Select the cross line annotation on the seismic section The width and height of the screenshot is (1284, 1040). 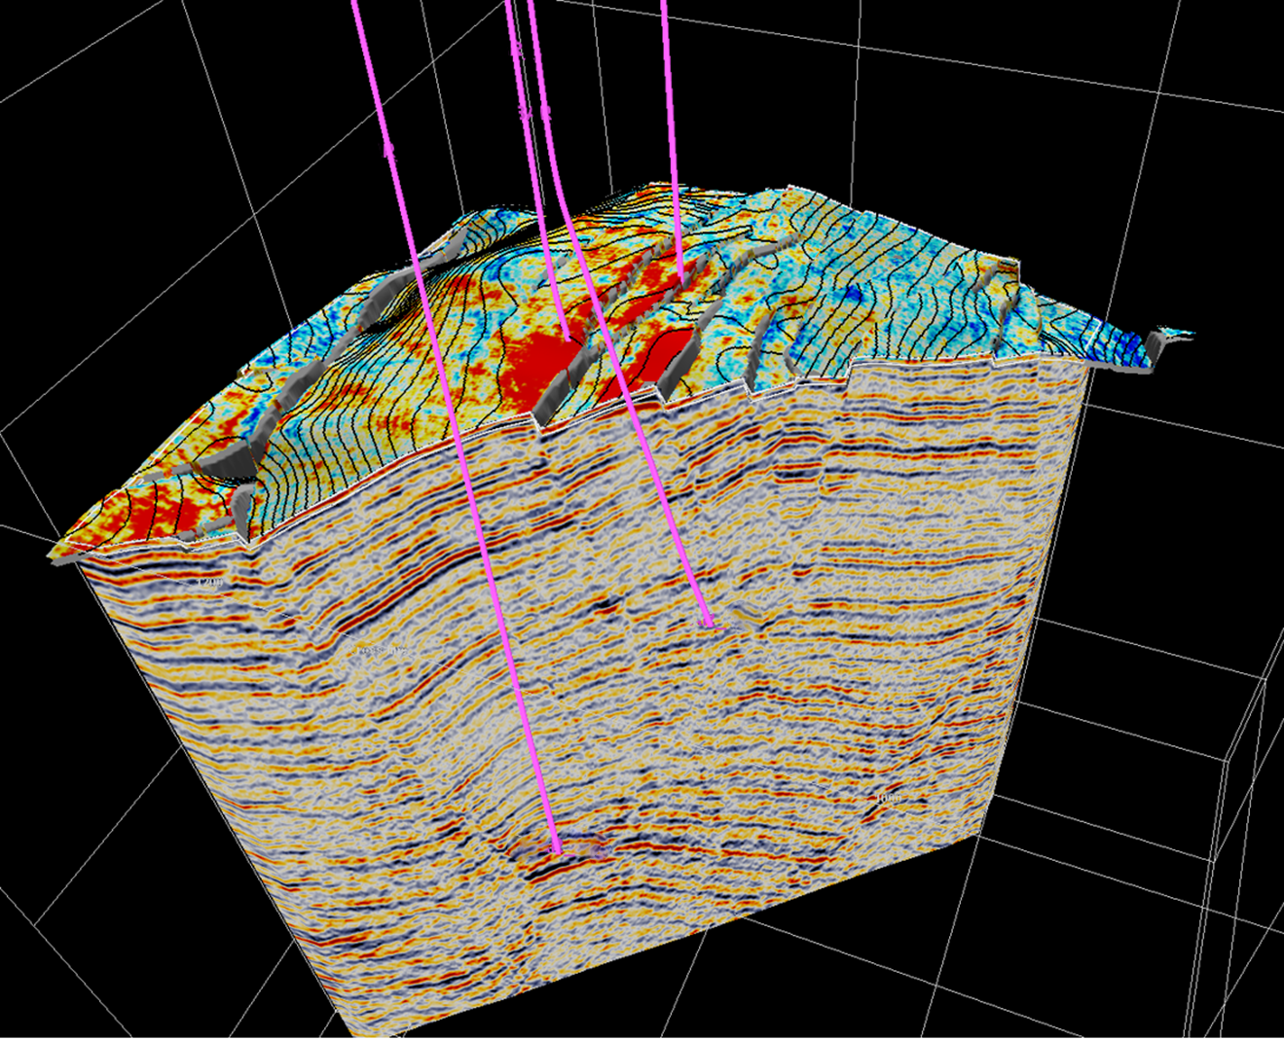[x=380, y=649]
